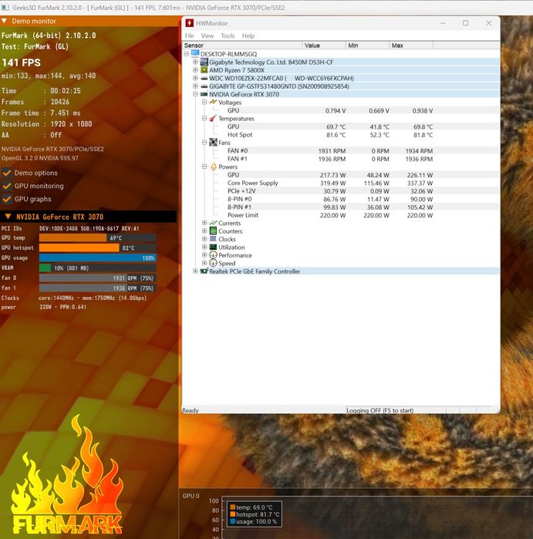Viewport: 533px width, 539px height.
Task: Click the Powers flame icon
Action: click(x=213, y=167)
